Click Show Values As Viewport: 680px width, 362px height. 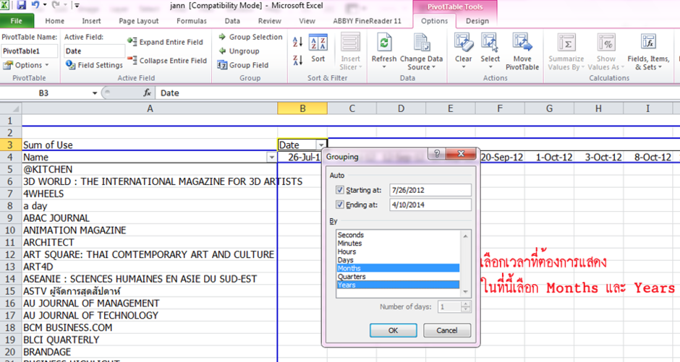[x=605, y=51]
